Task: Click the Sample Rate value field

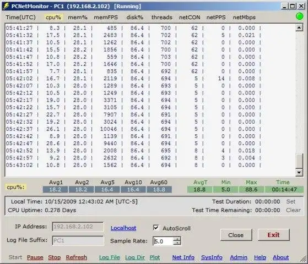Action: [163, 241]
